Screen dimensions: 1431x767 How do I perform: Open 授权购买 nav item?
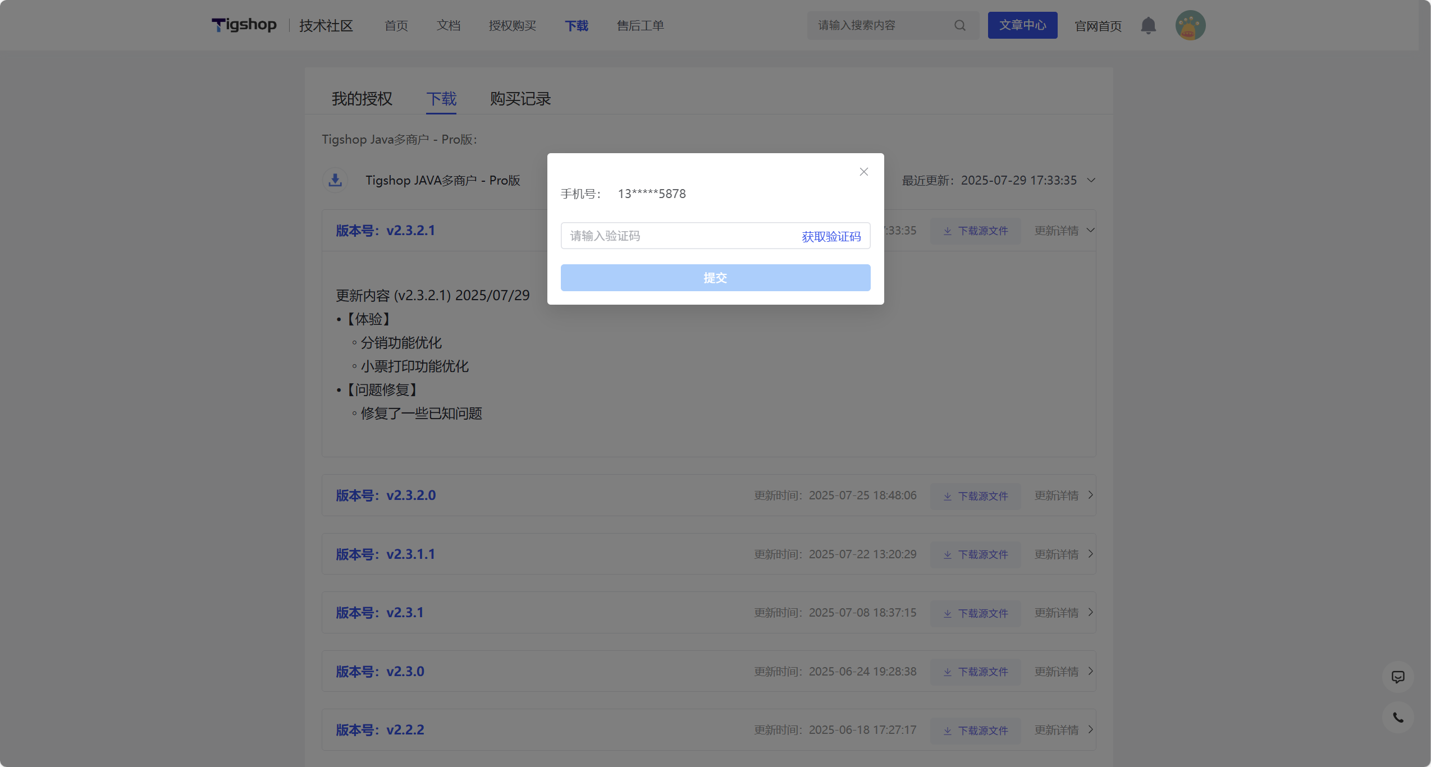(x=513, y=26)
